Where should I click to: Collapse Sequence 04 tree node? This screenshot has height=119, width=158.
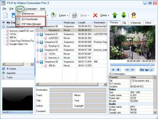point(38,62)
